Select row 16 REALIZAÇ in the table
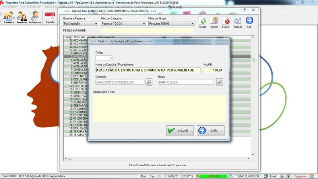Image resolution: width=318 pixels, height=179 pixels. pos(76,128)
